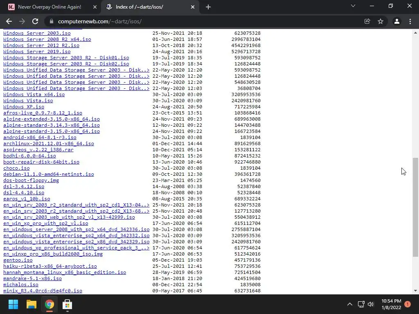
Task: Open Chrome profile menu
Action: (397, 21)
